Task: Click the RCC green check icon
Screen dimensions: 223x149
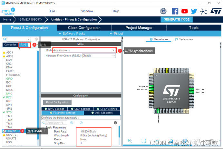Action: [x=4, y=97]
